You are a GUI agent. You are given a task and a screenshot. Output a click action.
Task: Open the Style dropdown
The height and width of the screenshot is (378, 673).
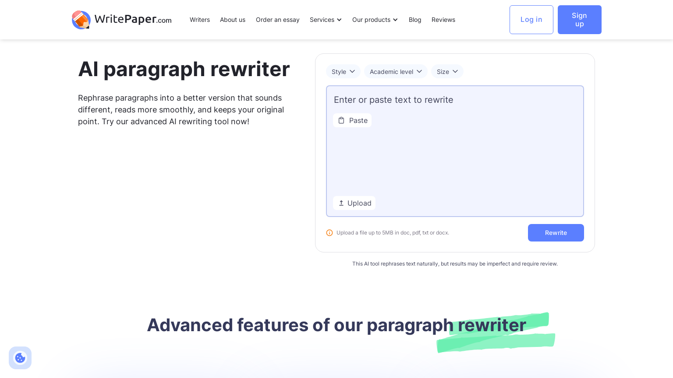(343, 71)
